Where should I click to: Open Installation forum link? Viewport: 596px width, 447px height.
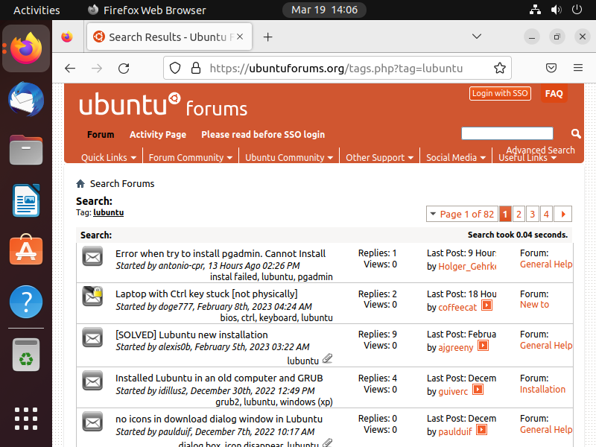click(x=542, y=389)
